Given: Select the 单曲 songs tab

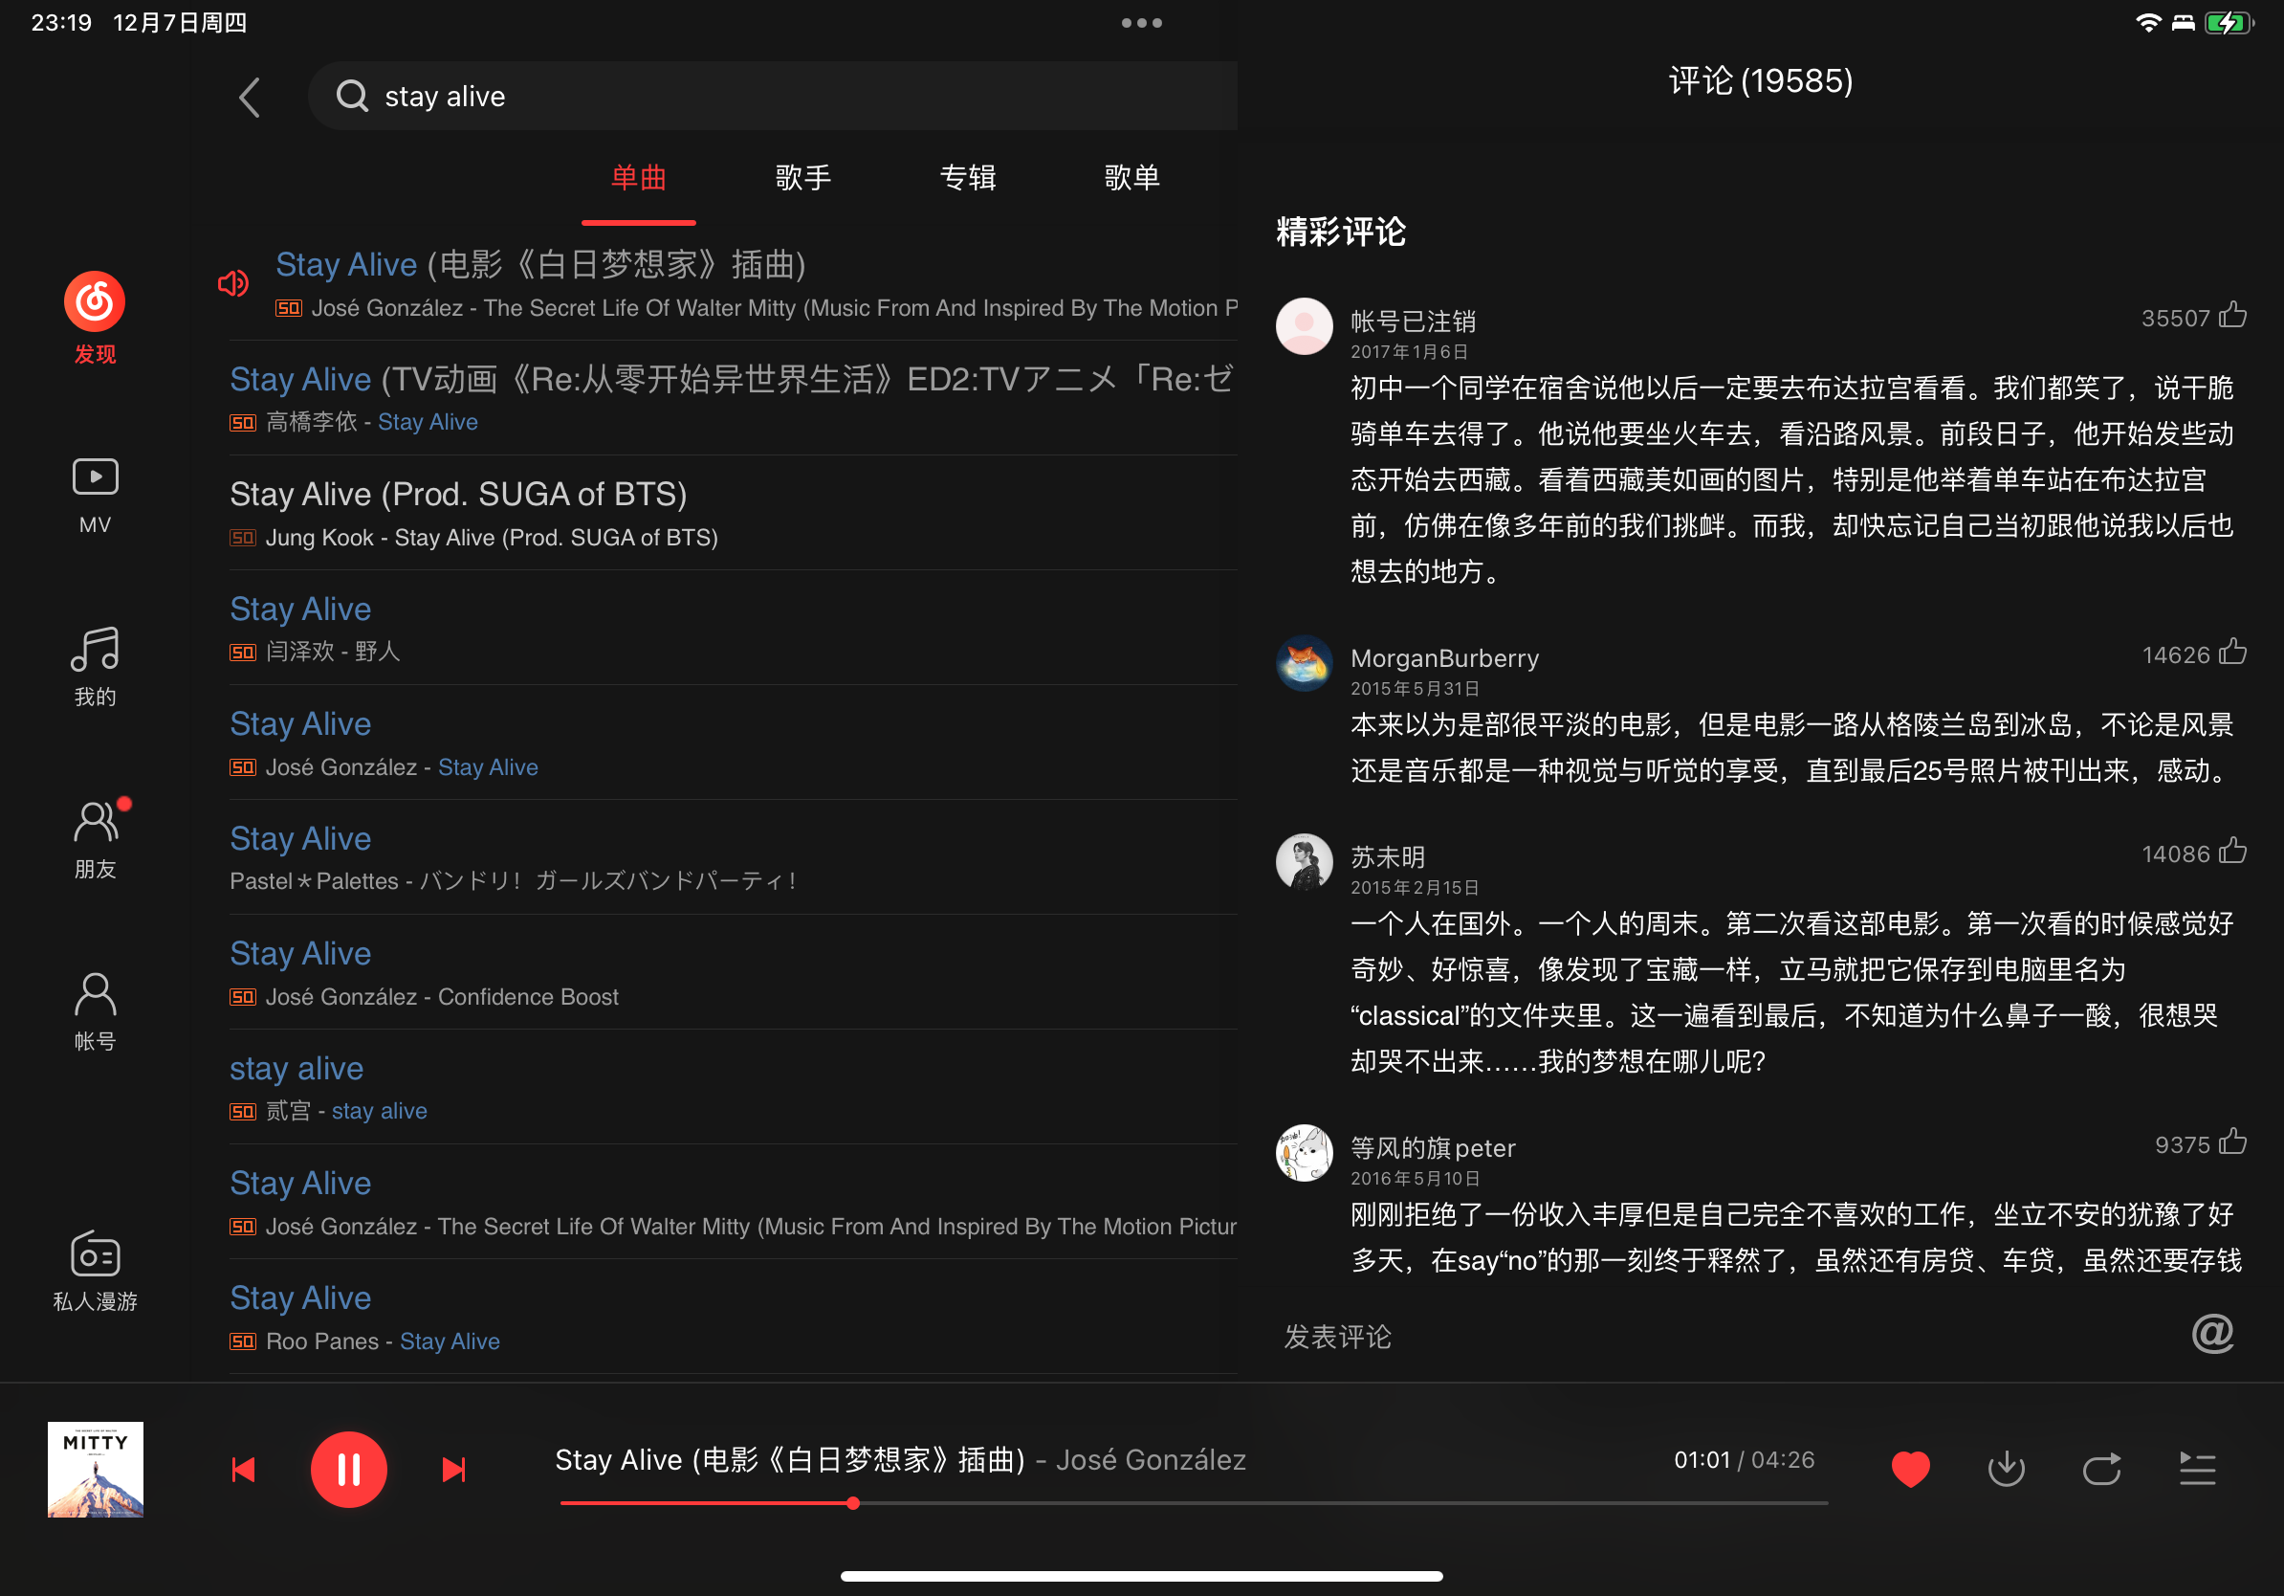Looking at the screenshot, I should [639, 178].
